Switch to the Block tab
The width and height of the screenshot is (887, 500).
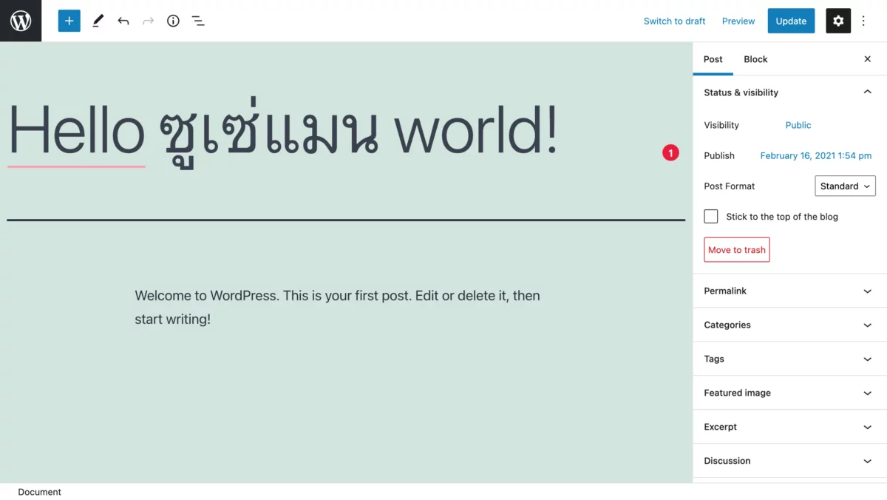pyautogui.click(x=755, y=59)
